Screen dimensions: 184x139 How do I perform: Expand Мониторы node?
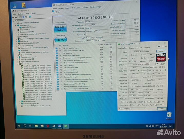click(x=17, y=50)
